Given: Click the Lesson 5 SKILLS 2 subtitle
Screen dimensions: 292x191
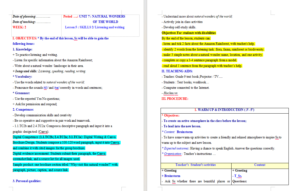Looking at the screenshot, I should (x=95, y=27).
